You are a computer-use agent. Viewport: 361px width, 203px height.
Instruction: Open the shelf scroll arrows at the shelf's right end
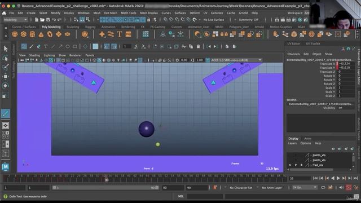point(357,34)
